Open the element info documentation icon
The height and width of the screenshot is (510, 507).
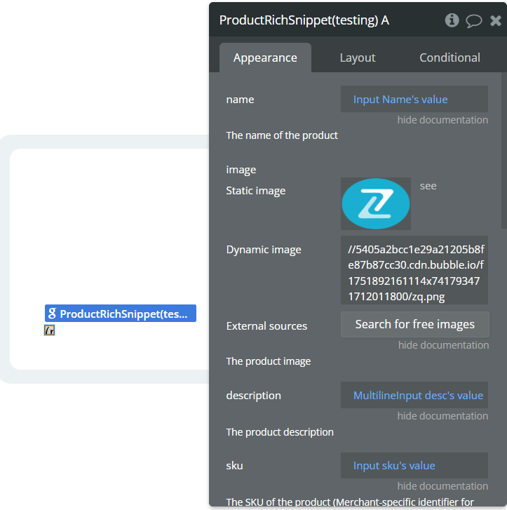pyautogui.click(x=452, y=20)
